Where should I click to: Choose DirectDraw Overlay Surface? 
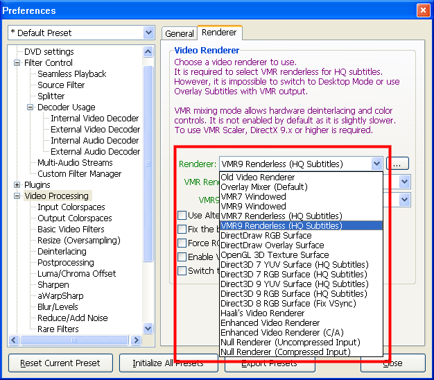301,245
